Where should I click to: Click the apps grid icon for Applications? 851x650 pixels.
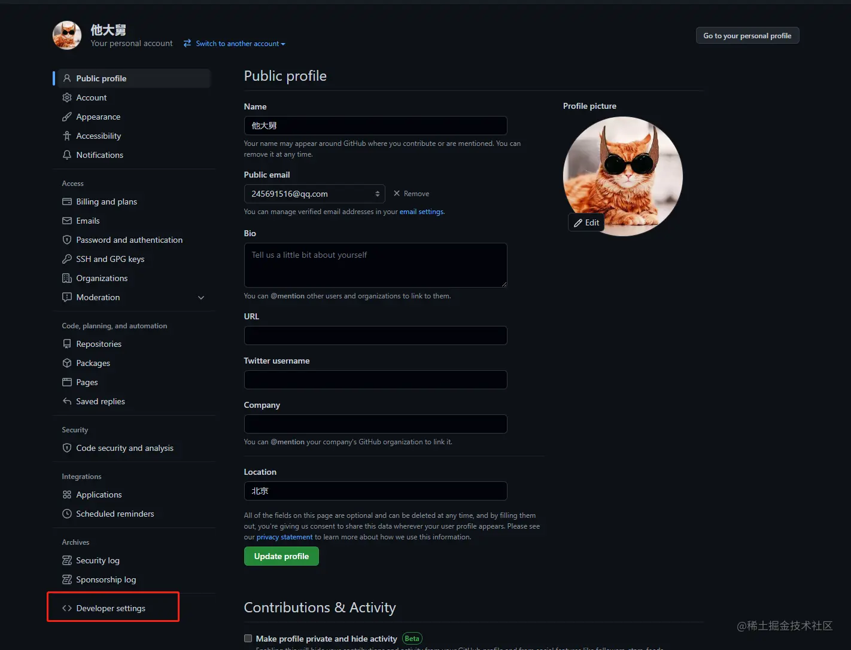pyautogui.click(x=67, y=495)
